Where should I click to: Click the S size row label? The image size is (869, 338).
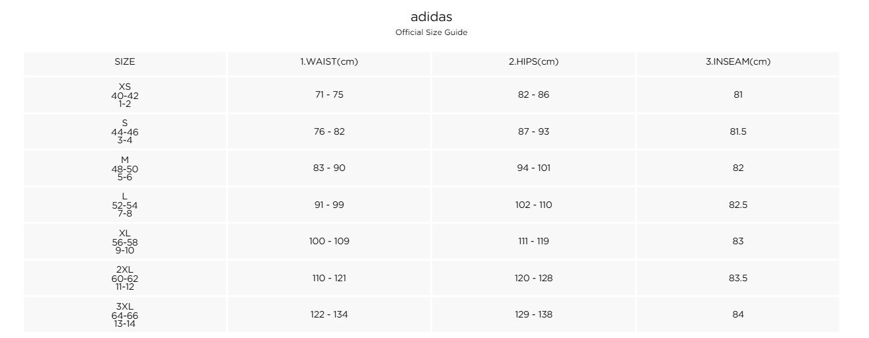(x=125, y=131)
